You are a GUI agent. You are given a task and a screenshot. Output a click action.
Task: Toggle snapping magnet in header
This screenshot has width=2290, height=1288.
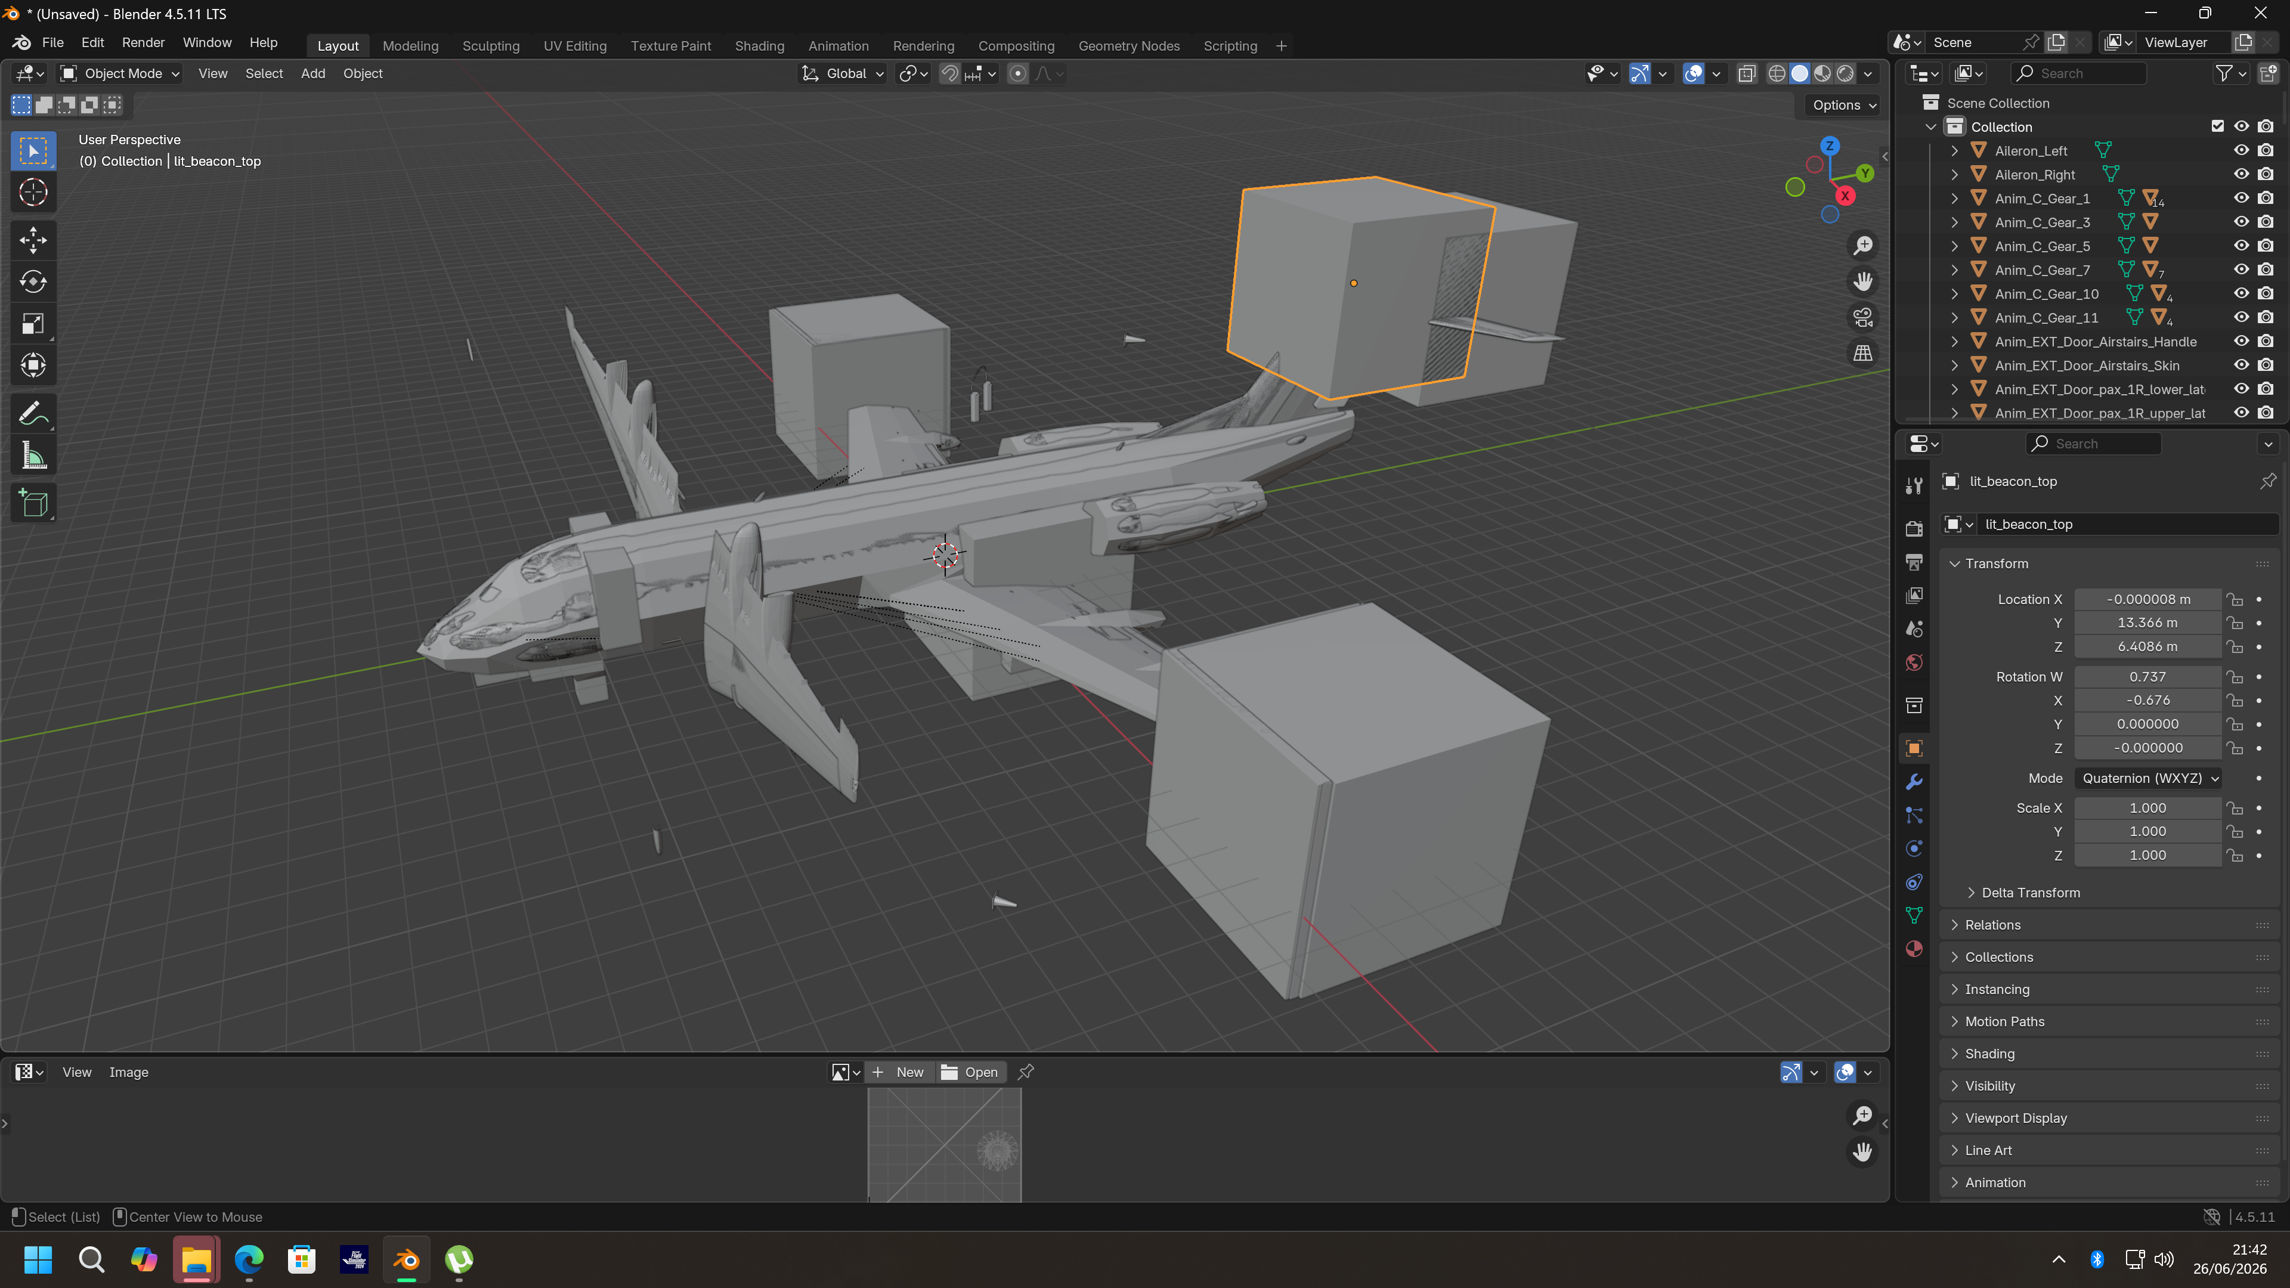(949, 74)
